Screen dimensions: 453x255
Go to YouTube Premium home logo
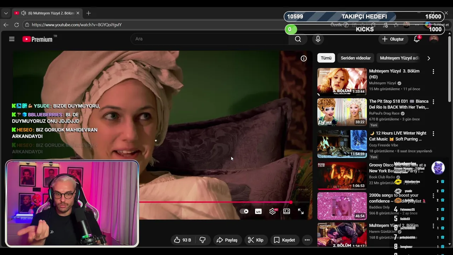[38, 39]
